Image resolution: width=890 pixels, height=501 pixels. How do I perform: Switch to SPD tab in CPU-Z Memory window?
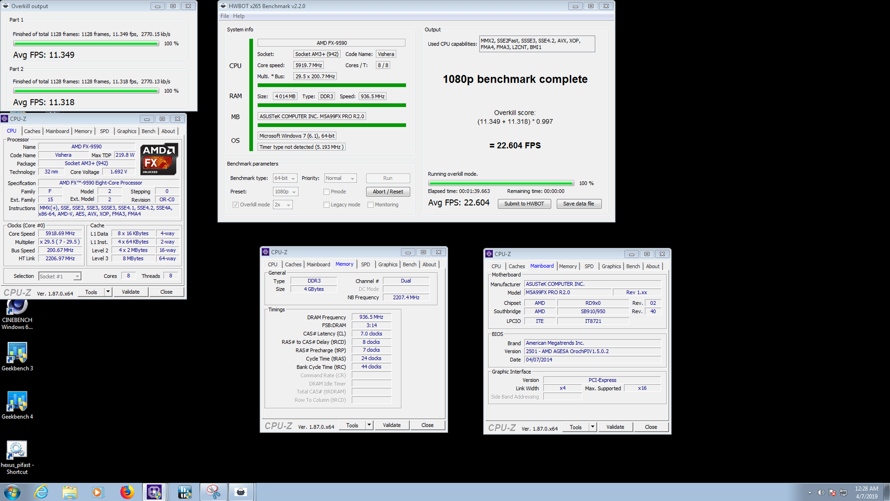tap(366, 264)
